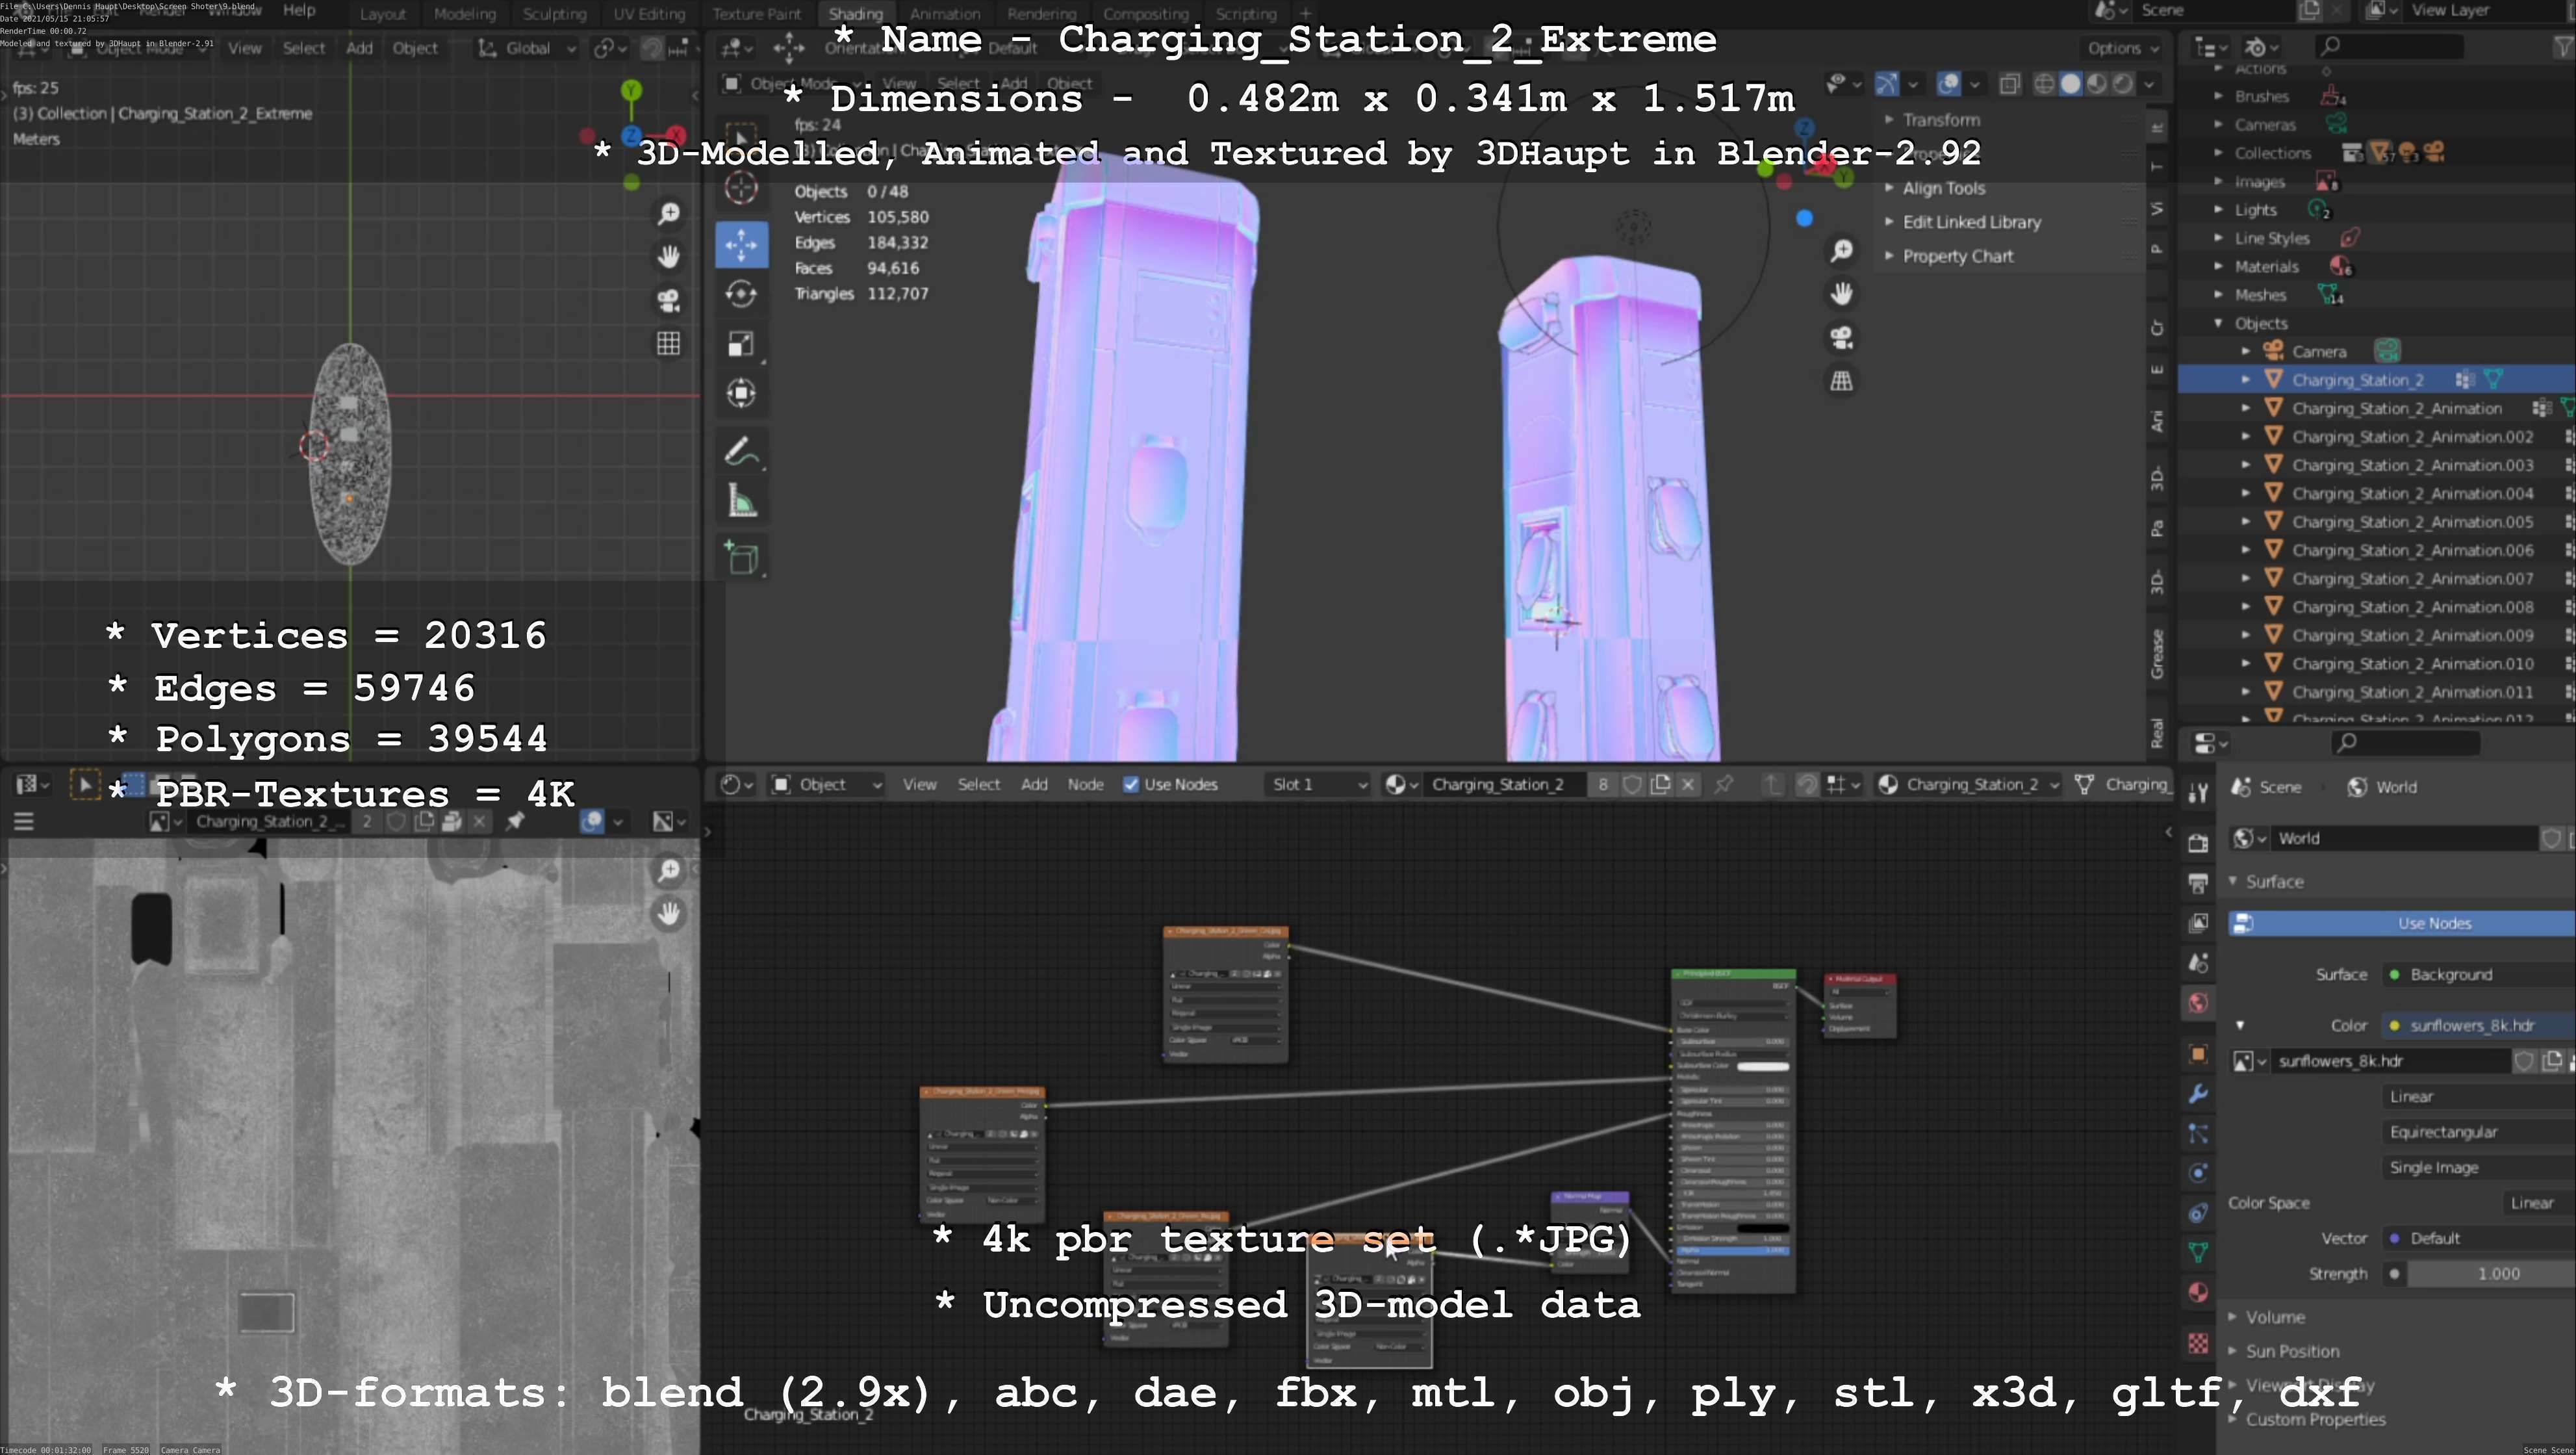The image size is (2576, 1455).
Task: Select the Measure tool
Action: click(x=741, y=502)
